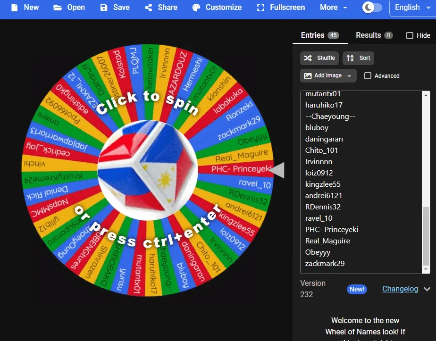This screenshot has height=341, width=436.
Task: Click the PHC- Princeyeki entry in list
Action: [x=332, y=230]
